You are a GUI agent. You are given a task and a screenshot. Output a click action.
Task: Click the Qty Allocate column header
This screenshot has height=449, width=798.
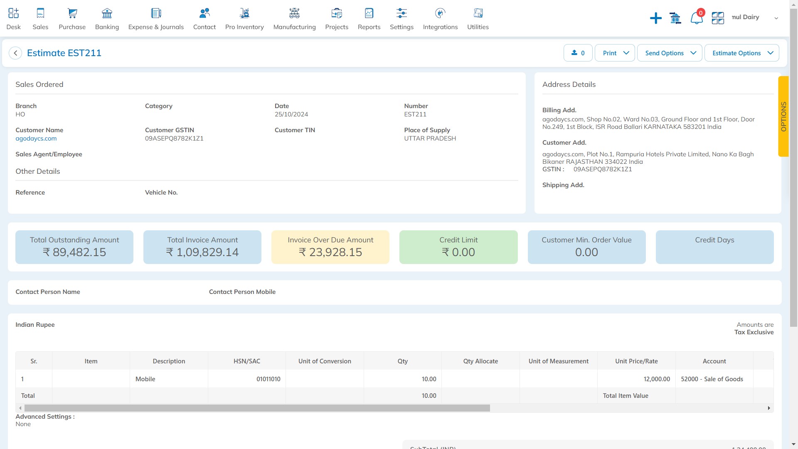click(x=480, y=361)
